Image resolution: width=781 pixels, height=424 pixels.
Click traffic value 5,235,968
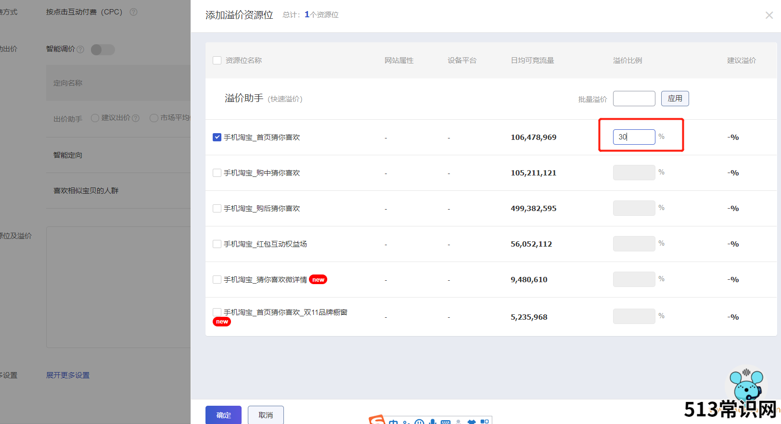point(529,317)
